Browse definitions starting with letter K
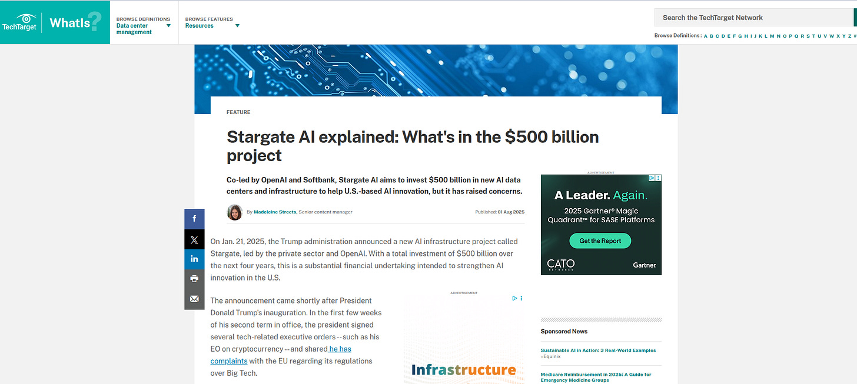This screenshot has height=384, width=857. pos(760,36)
